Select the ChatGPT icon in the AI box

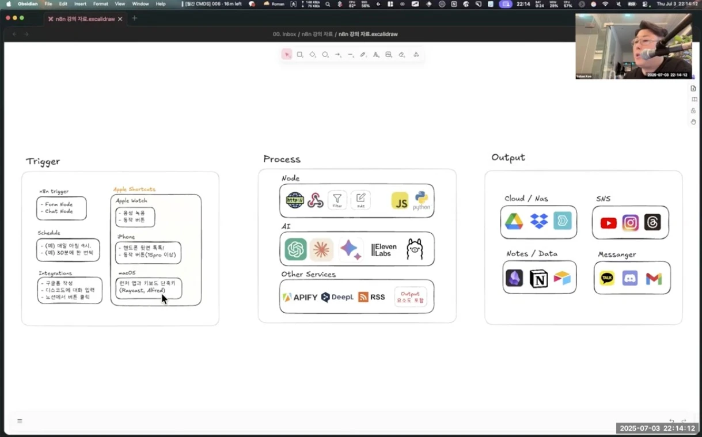pyautogui.click(x=296, y=249)
